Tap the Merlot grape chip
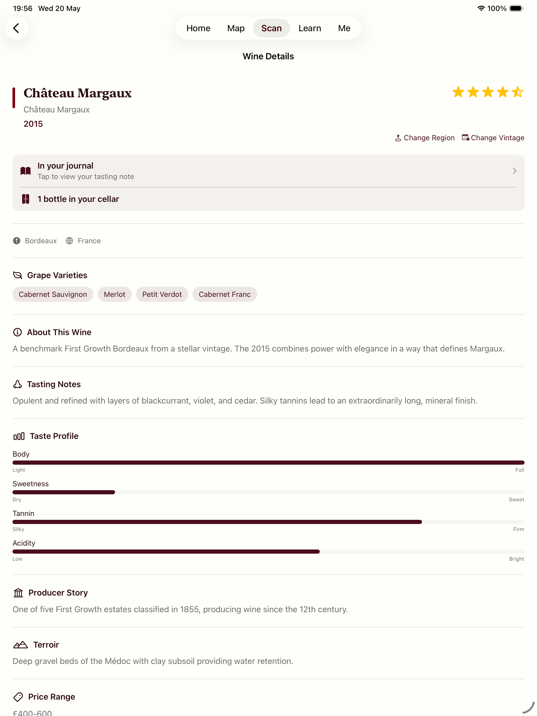Screen dimensions: 537x716 click(114, 294)
